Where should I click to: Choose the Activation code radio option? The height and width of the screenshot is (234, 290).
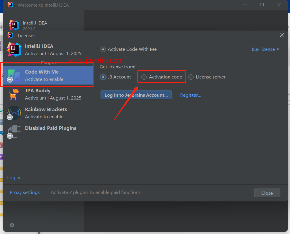162,77
